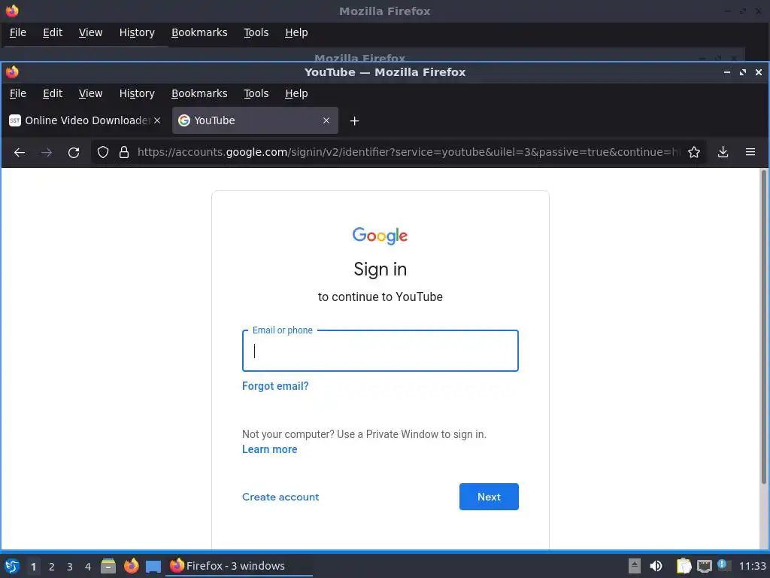770x578 pixels.
Task: Click the taskbar clock showing 11:33
Action: tap(752, 566)
